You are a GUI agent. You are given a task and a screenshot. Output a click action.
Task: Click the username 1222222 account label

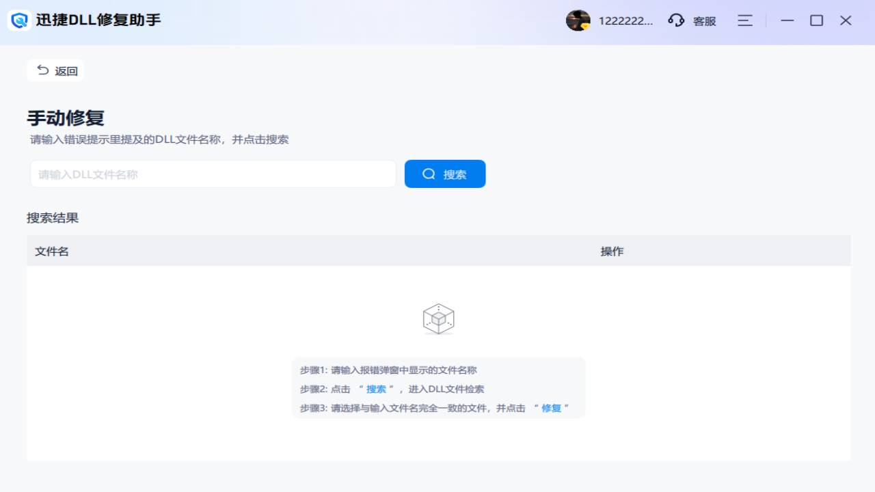point(625,21)
